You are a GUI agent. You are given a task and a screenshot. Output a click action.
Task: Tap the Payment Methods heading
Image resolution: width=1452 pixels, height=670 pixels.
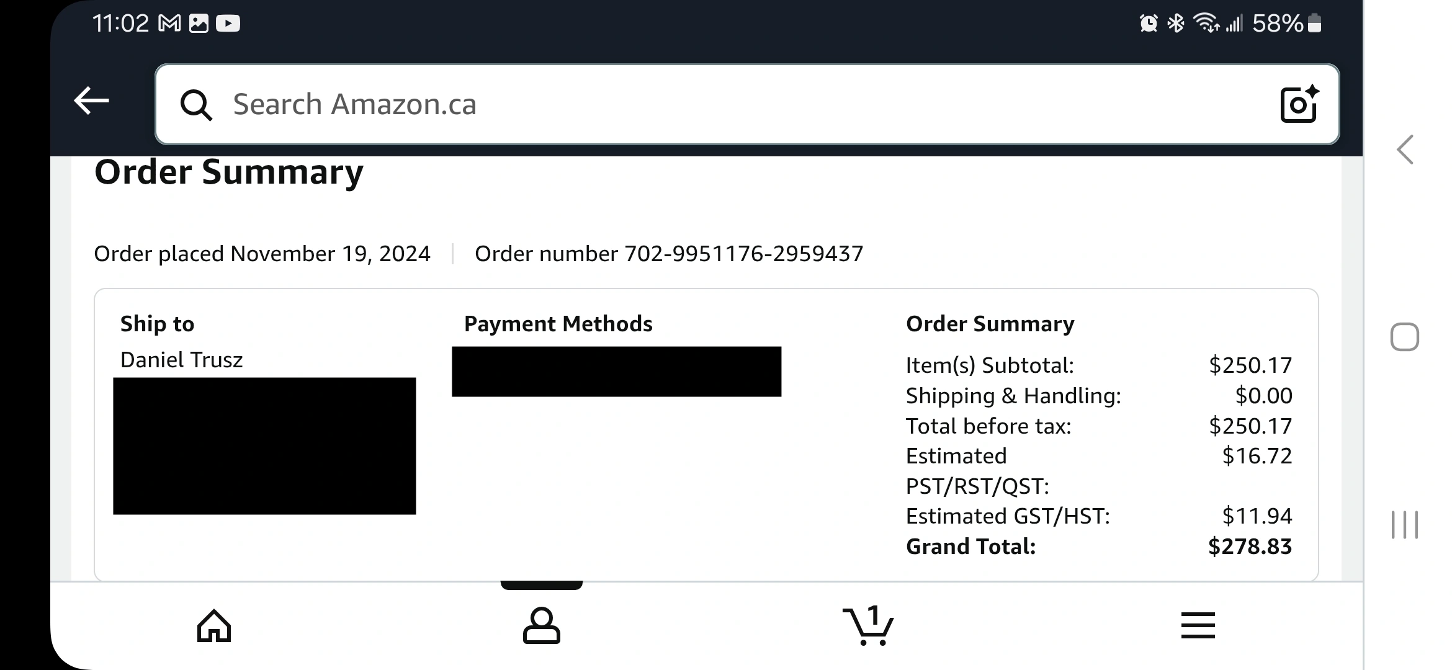coord(558,324)
